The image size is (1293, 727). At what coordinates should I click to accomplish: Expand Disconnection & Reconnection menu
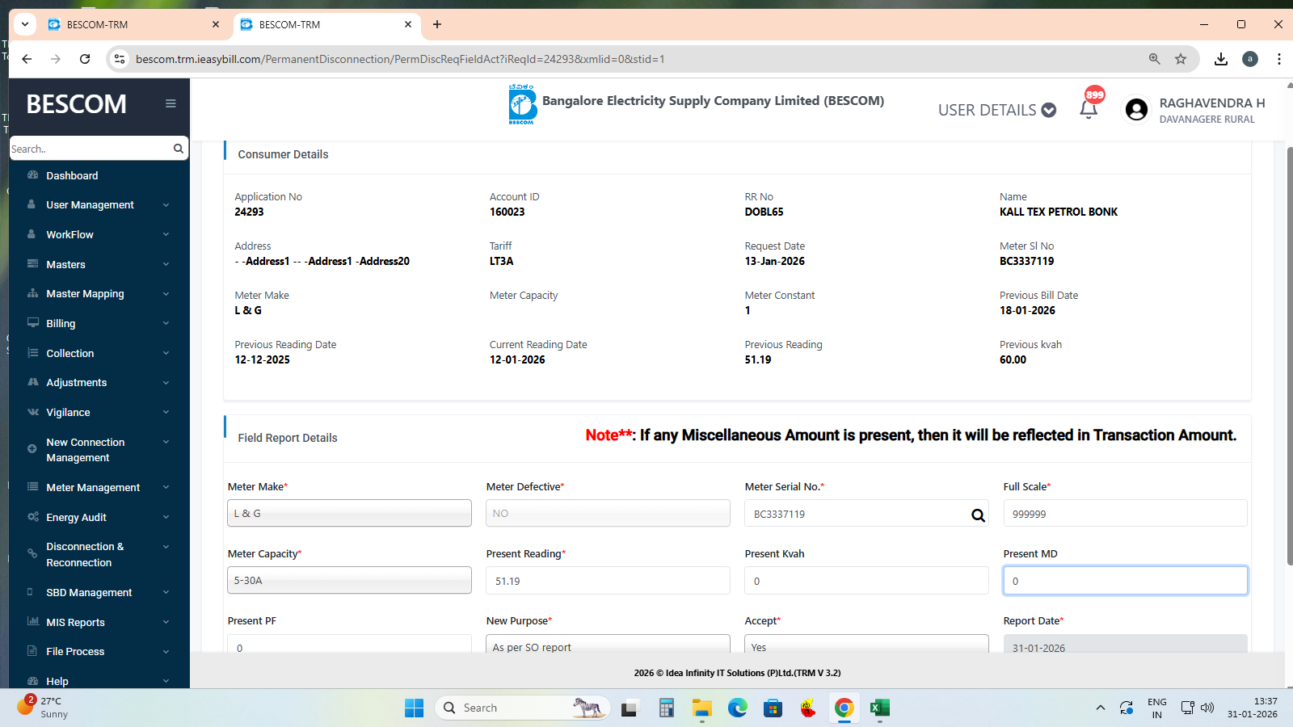[x=99, y=555]
